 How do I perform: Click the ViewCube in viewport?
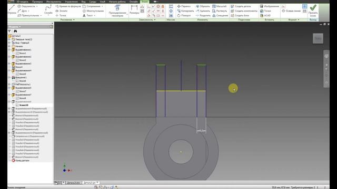pyautogui.click(x=318, y=38)
